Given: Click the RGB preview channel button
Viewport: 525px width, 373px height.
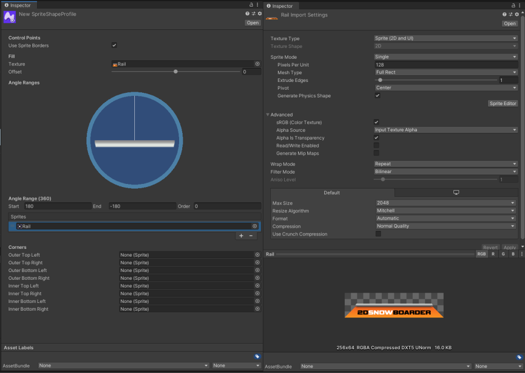Looking at the screenshot, I should click(x=481, y=255).
